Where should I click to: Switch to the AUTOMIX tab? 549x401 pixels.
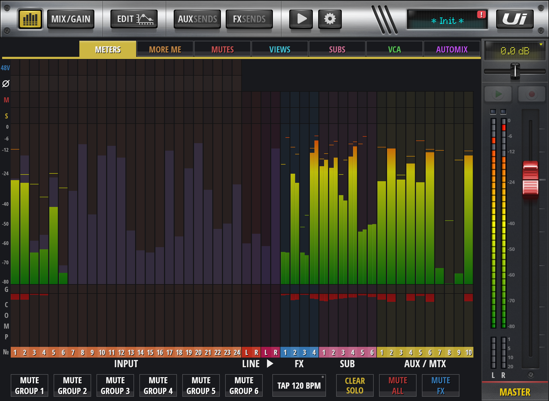[452, 50]
